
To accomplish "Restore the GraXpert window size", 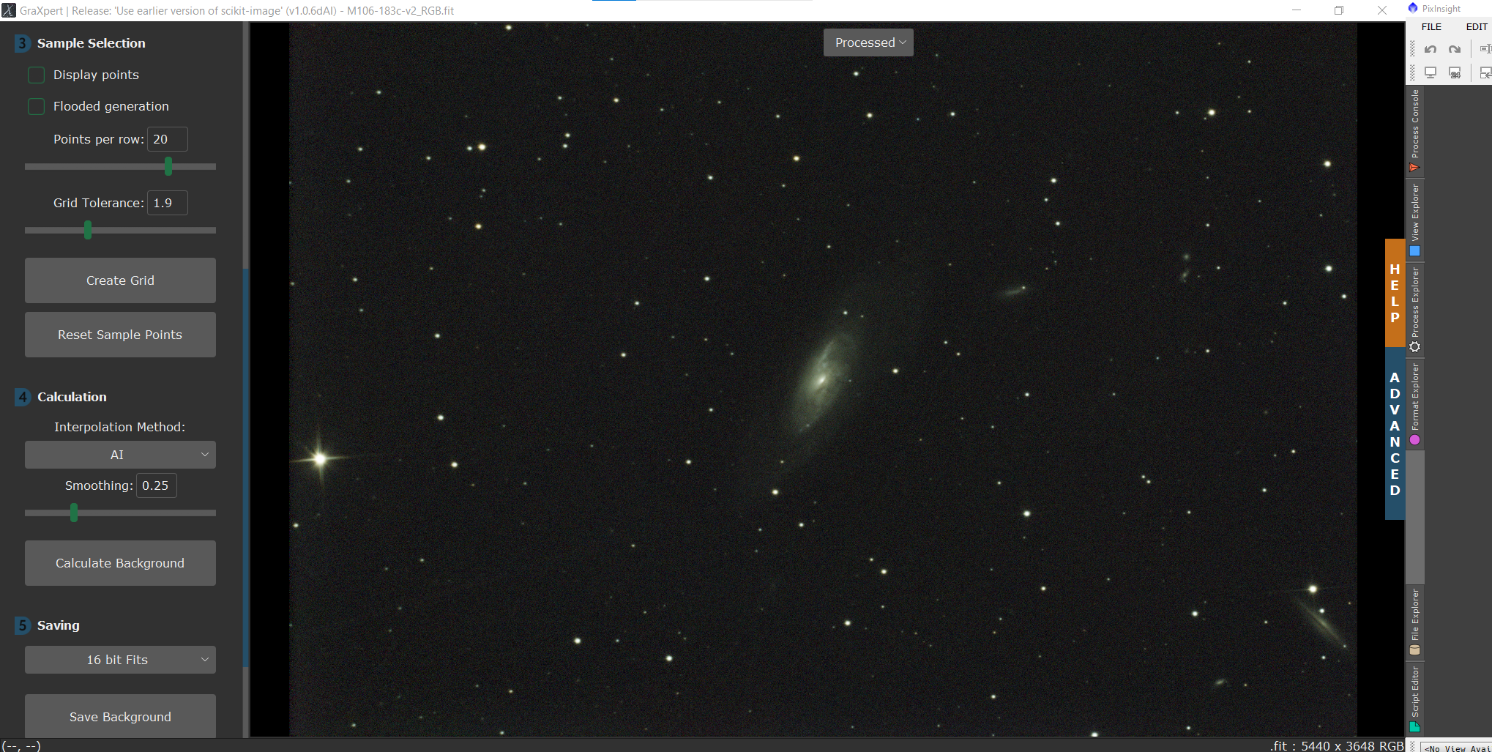I will coord(1339,10).
